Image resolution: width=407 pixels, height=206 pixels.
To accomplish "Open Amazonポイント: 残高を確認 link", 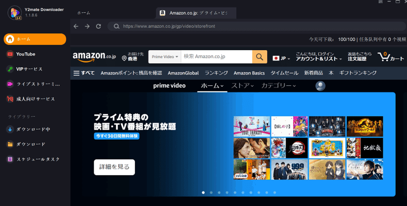I will (x=131, y=73).
